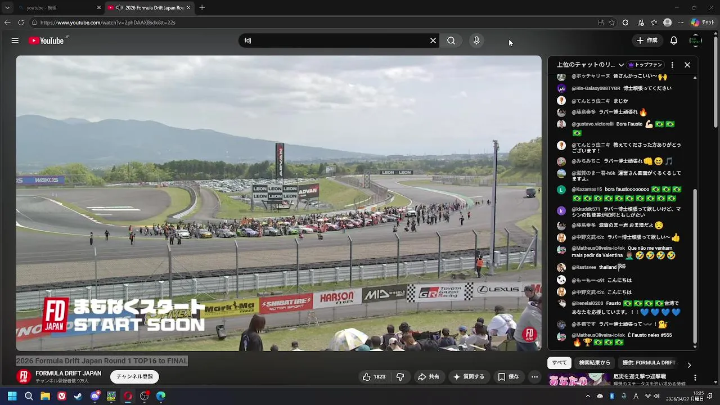Click the 作成 create button
This screenshot has width=720, height=405.
646,40
